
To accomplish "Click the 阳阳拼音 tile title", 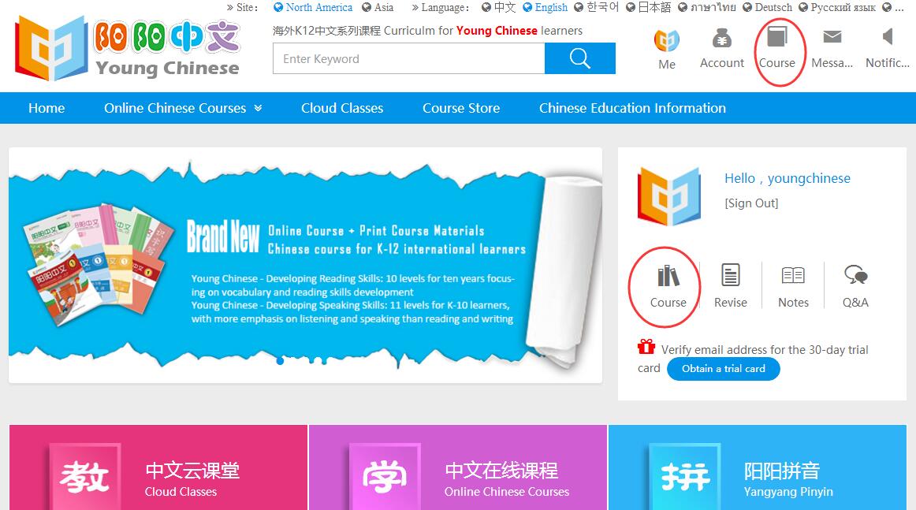I will [782, 471].
